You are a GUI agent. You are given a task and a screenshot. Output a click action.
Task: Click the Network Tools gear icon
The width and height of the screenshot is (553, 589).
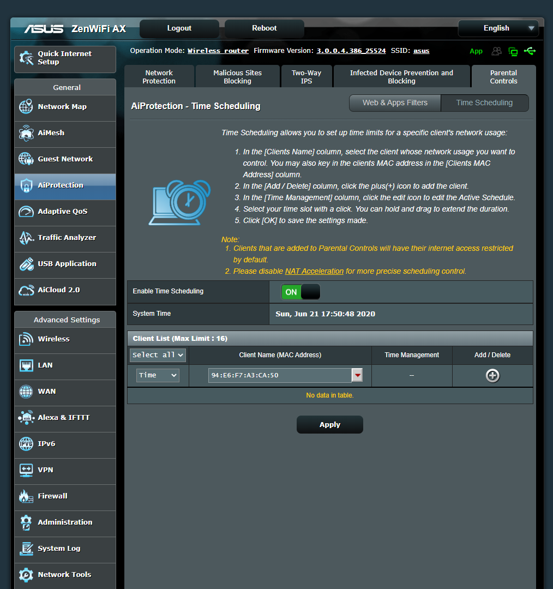point(26,575)
